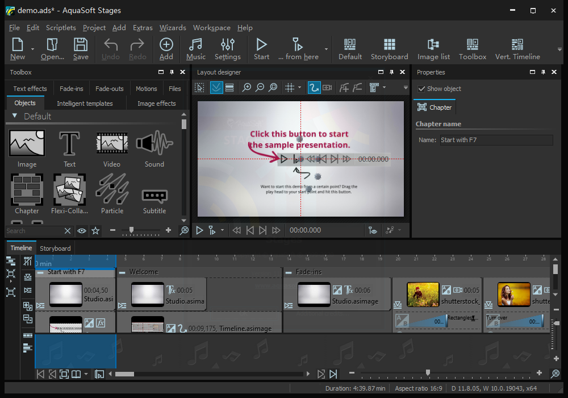
Task: Click the Chapter Name input field
Action: click(x=496, y=140)
